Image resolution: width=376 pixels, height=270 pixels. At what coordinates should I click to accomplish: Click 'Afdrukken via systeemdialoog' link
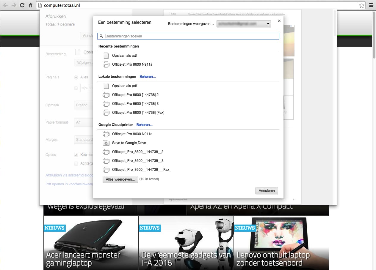(x=69, y=175)
